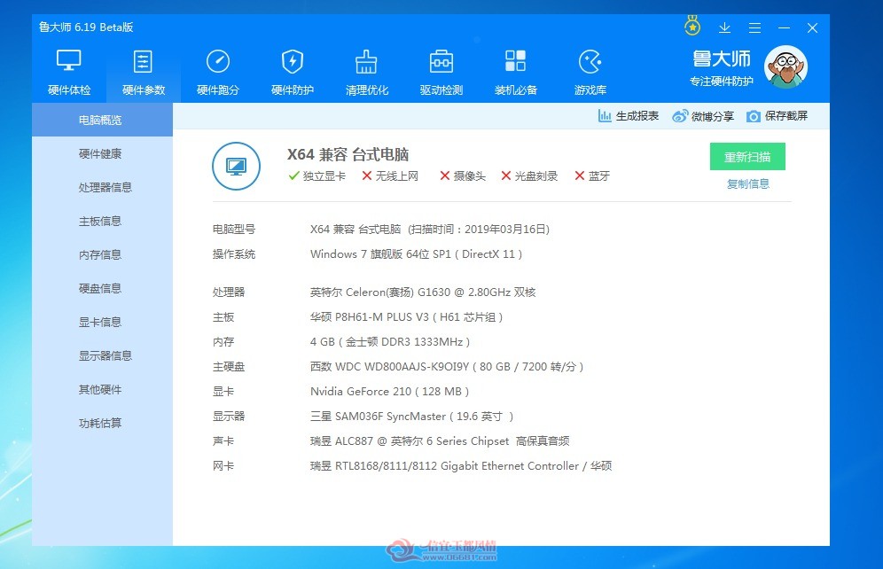Image resolution: width=883 pixels, height=569 pixels.
Task: Click the 光盘刻录 disc burning indicator
Action: point(529,176)
